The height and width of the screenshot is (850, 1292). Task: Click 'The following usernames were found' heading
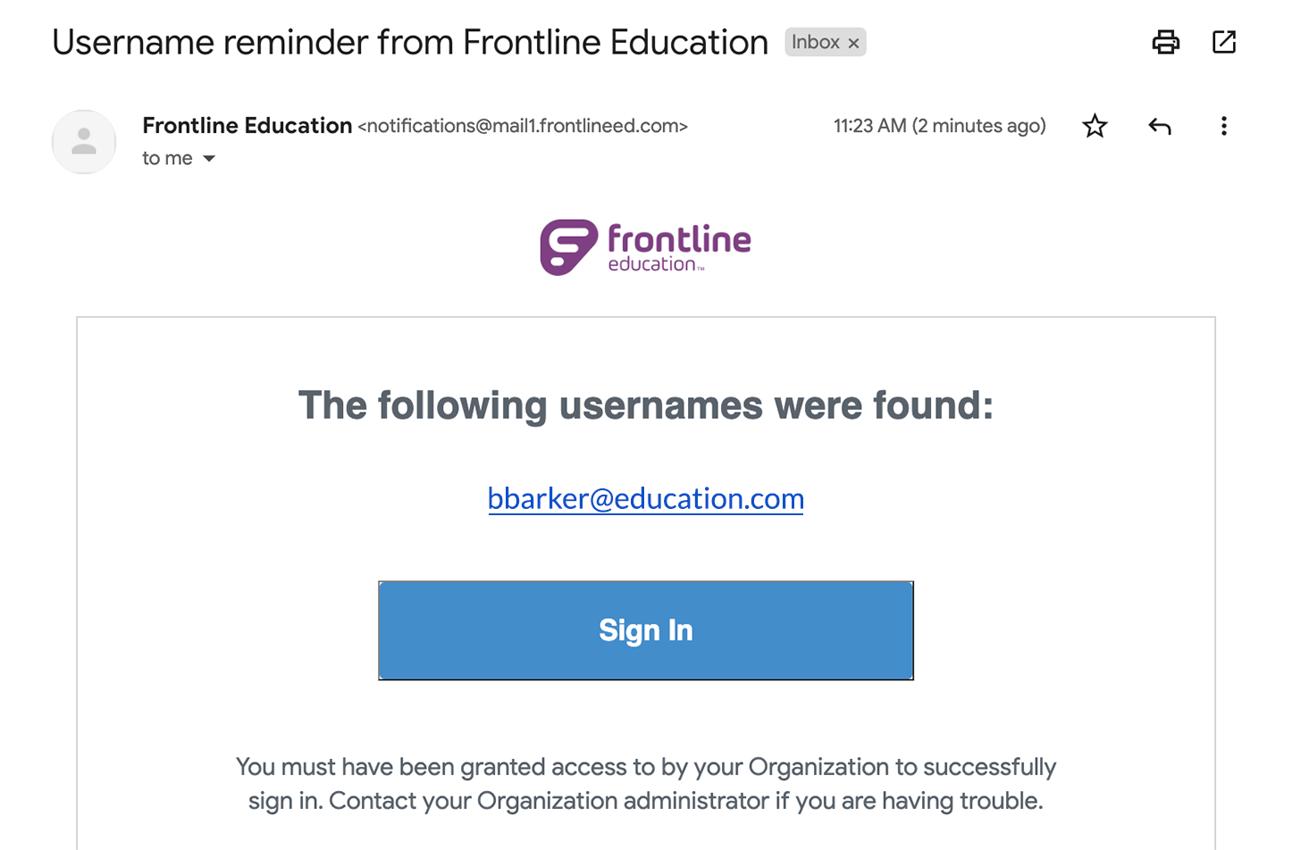pos(645,405)
